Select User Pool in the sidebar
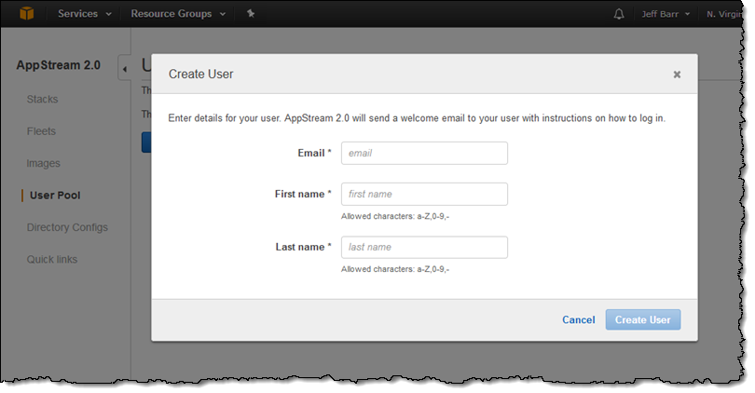This screenshot has height=393, width=755. 55,196
